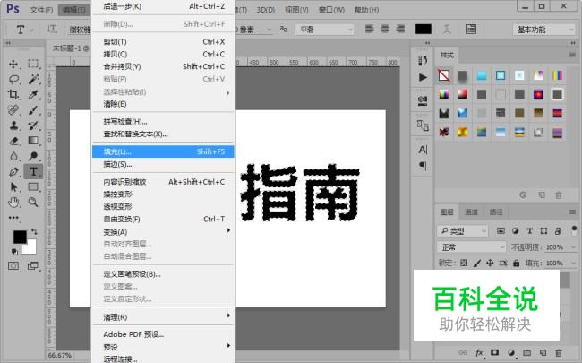The width and height of the screenshot is (582, 363).
Task: Toggle Quick Mask mode
Action: point(13,266)
